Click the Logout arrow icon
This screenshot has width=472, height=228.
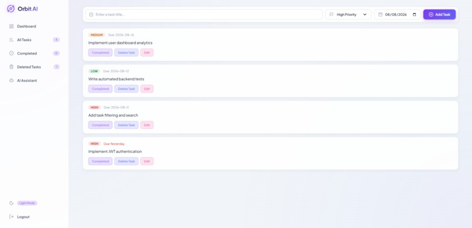12,216
